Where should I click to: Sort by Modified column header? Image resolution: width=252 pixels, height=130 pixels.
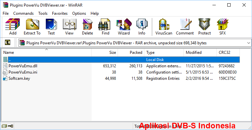[x=200, y=53]
